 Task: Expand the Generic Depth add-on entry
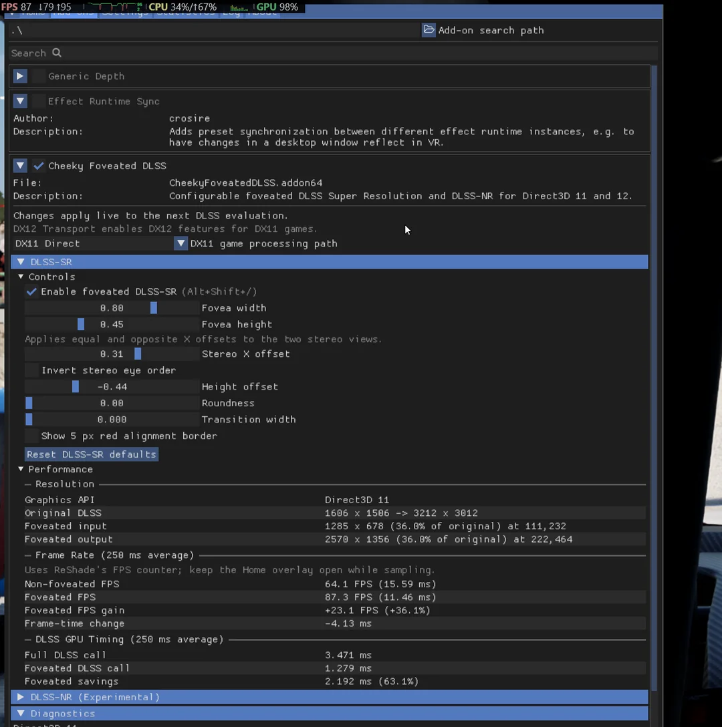pos(20,76)
